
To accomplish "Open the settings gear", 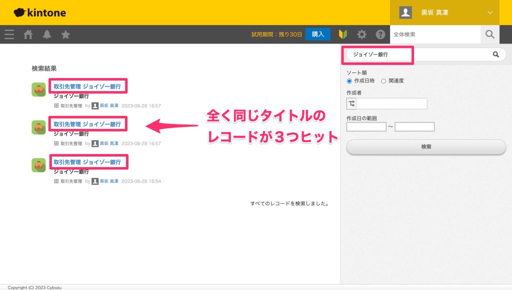I will click(361, 34).
